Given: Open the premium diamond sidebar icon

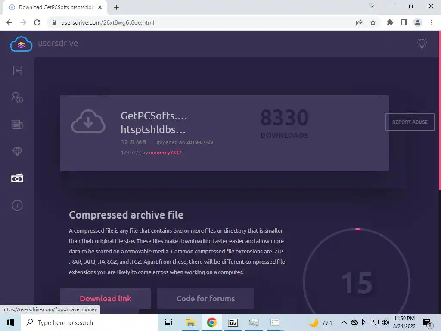Looking at the screenshot, I should (17, 151).
